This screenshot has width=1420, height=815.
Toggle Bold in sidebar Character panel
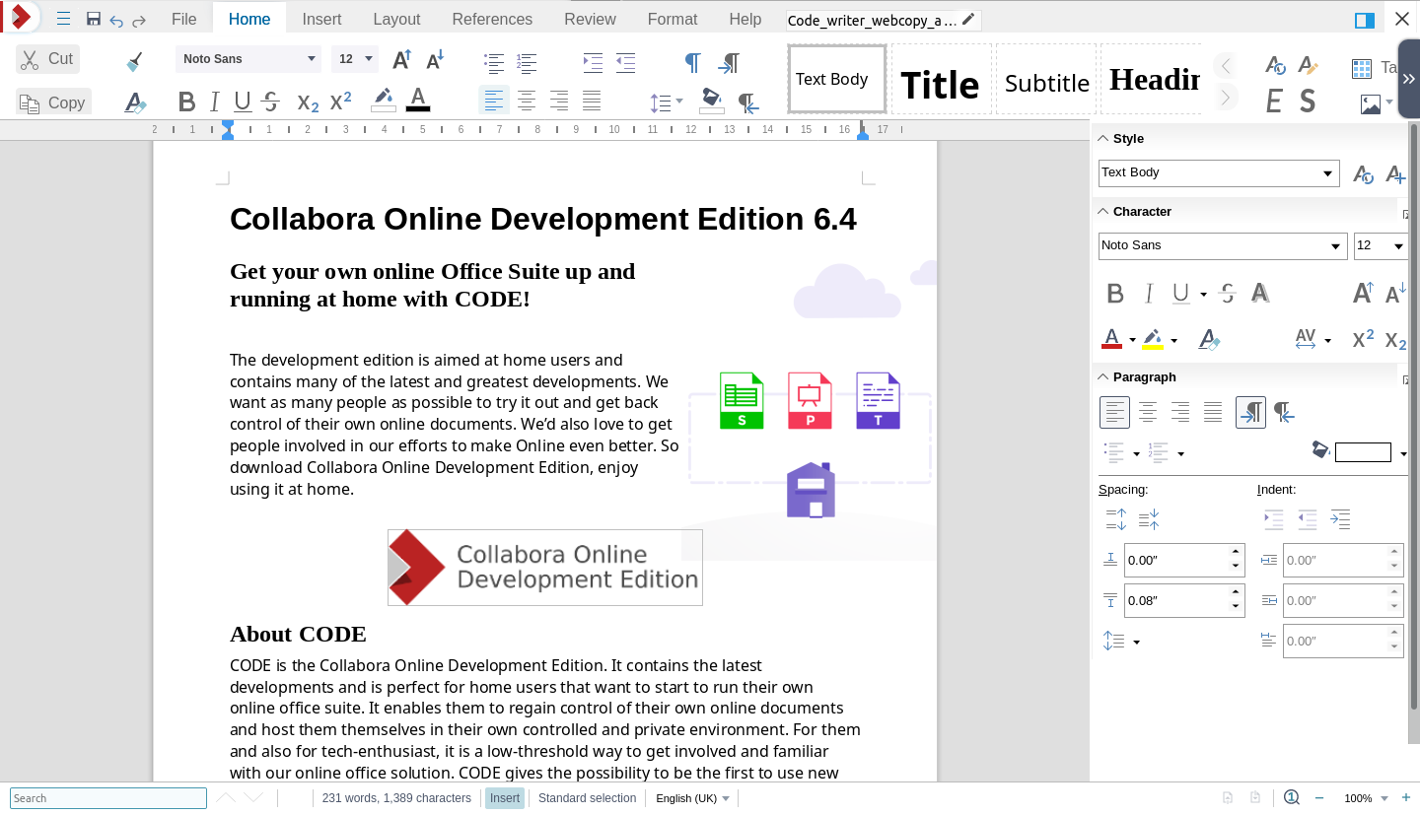point(1115,293)
